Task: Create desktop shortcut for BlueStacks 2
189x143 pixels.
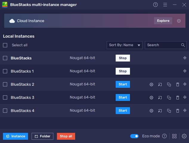Action: coord(160,84)
